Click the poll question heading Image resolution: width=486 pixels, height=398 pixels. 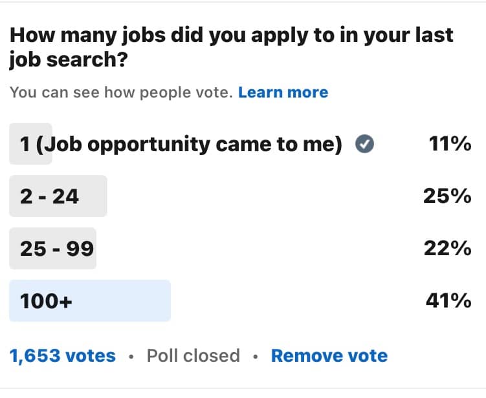232,47
